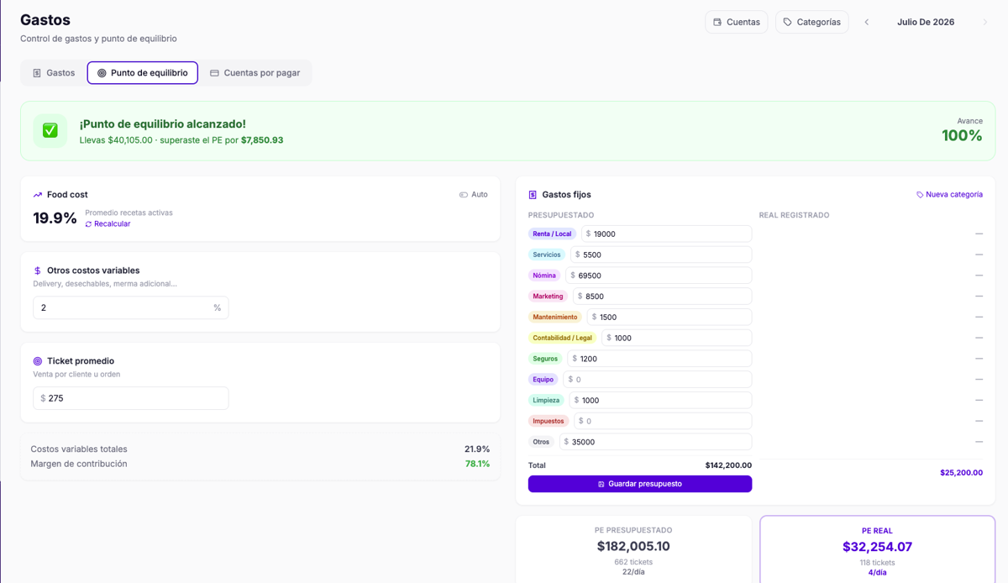Select the Punto de equilibrio tab
The width and height of the screenshot is (1008, 583).
pos(143,73)
